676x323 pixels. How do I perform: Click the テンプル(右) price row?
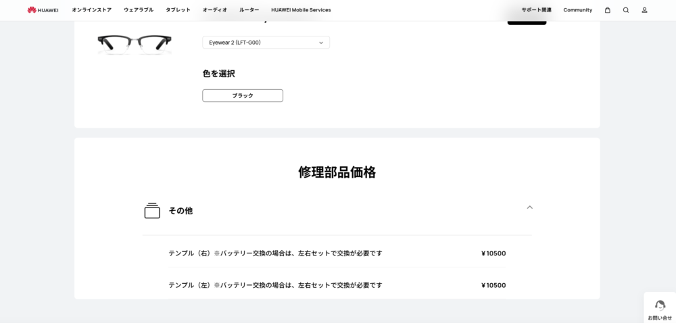337,253
